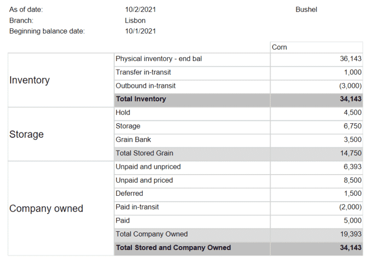368x261 pixels.
Task: Click the Transfer in-transit value 1,000
Action: [x=352, y=72]
